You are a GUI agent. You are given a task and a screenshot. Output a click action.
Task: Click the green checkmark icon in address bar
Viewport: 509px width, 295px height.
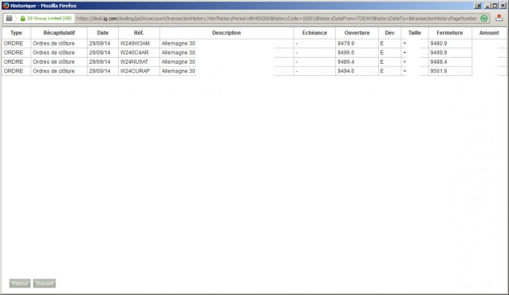[x=484, y=18]
